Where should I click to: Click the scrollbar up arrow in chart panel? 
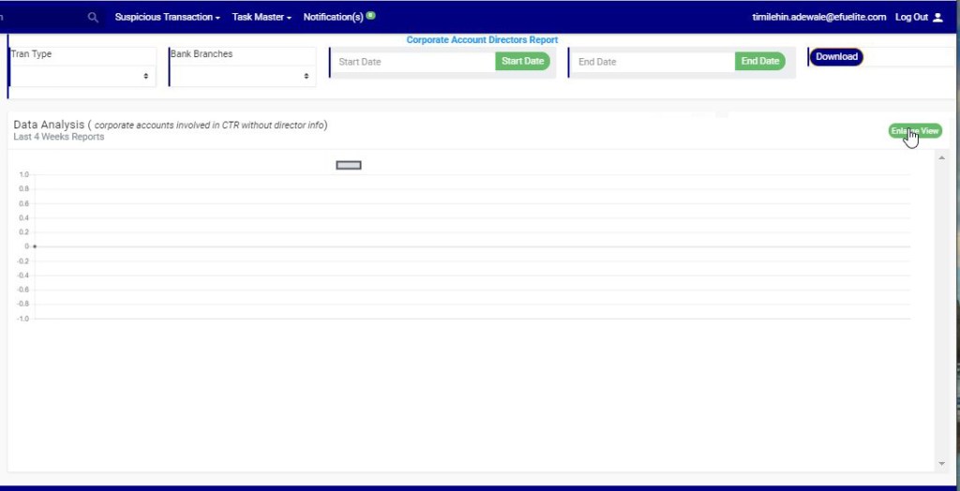click(941, 158)
